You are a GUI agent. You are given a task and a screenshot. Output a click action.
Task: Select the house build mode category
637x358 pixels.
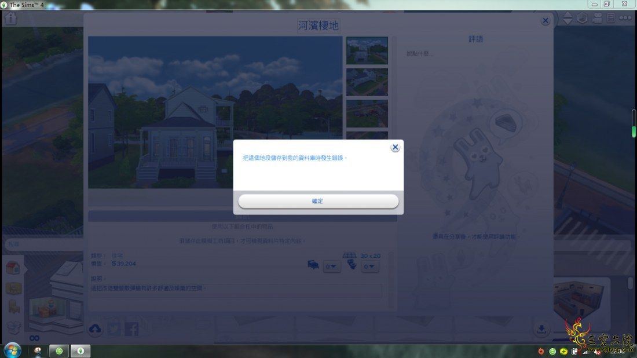pos(13,268)
